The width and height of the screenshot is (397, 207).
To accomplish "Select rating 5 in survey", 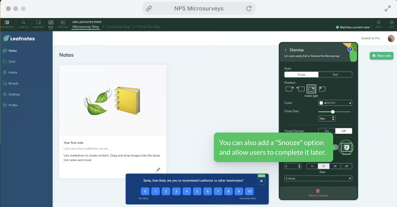I will (x=197, y=191).
